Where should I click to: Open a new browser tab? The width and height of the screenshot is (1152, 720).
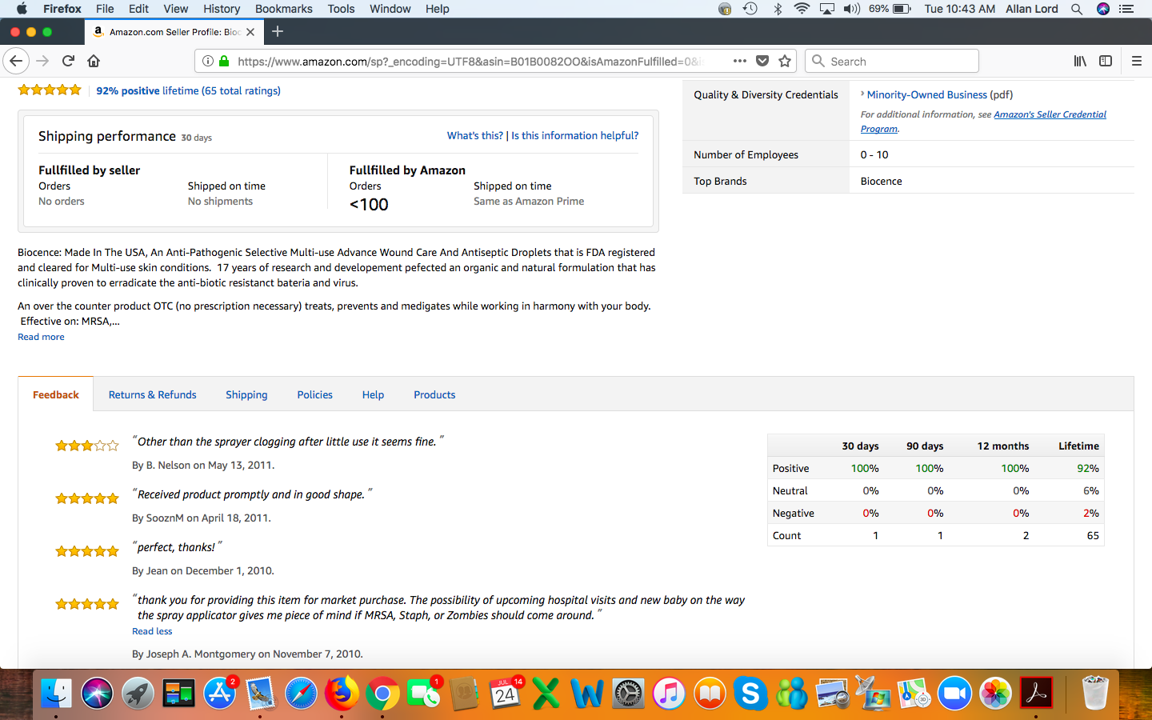tap(278, 31)
